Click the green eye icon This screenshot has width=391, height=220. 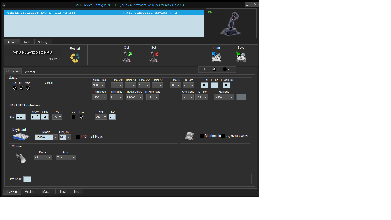click(x=210, y=12)
